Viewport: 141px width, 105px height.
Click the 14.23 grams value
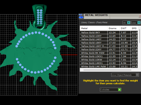coord(112,39)
